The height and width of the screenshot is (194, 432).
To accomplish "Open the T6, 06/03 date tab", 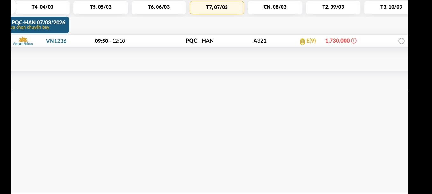I will coord(159,7).
